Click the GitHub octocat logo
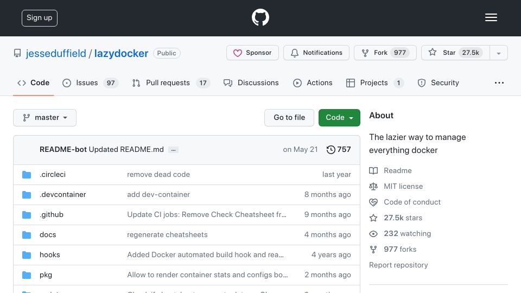521x293 pixels. [260, 17]
